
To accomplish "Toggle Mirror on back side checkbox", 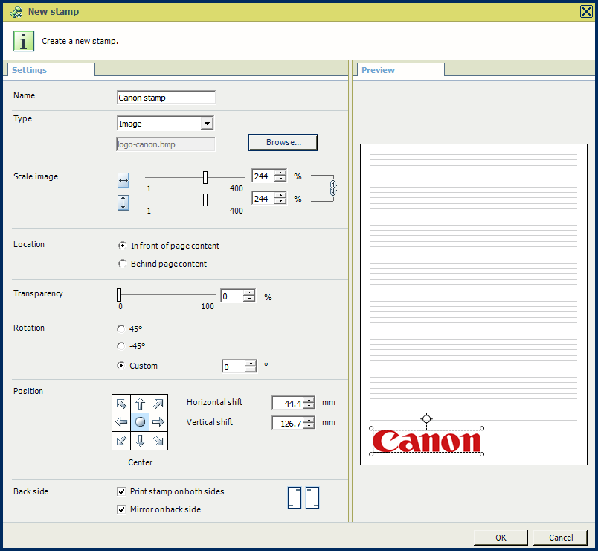I will click(121, 509).
